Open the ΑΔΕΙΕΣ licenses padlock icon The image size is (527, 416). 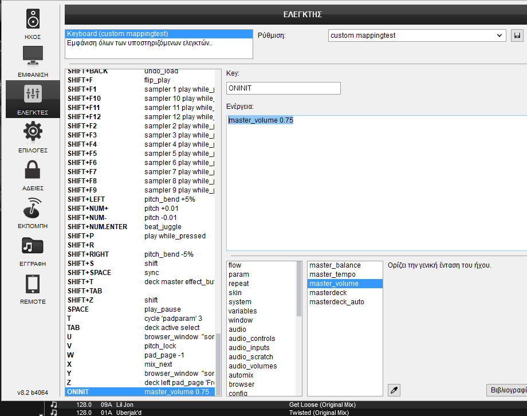coord(33,170)
